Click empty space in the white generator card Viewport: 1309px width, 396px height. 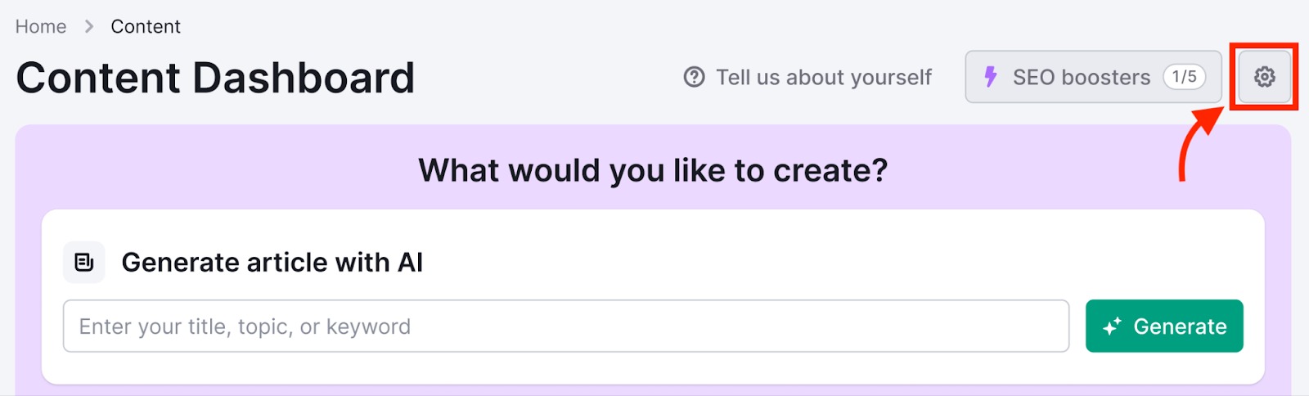736,262
